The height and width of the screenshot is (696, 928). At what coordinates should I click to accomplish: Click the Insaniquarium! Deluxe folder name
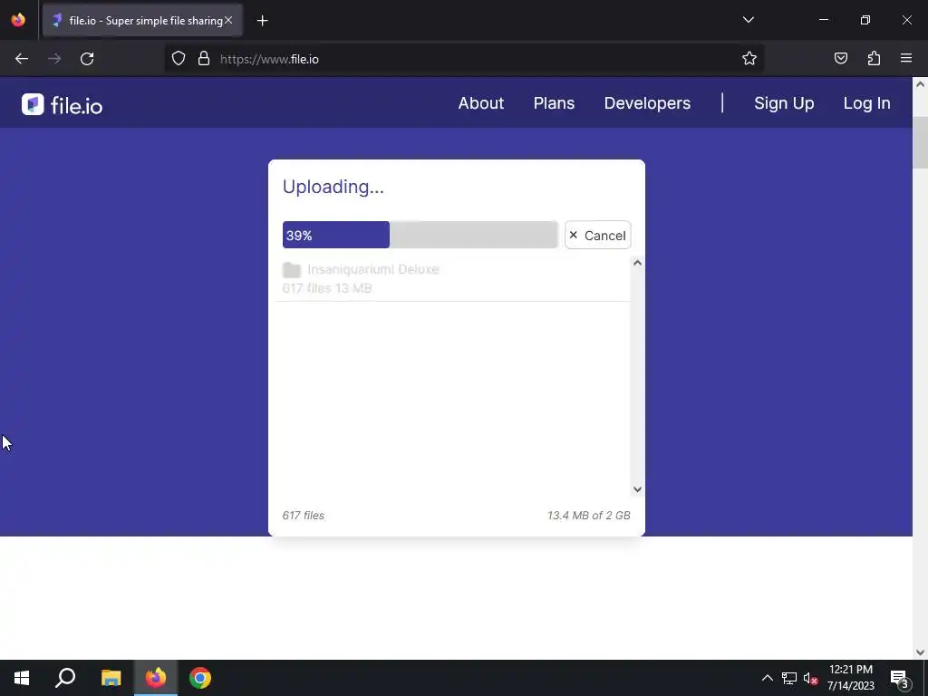[x=372, y=269]
